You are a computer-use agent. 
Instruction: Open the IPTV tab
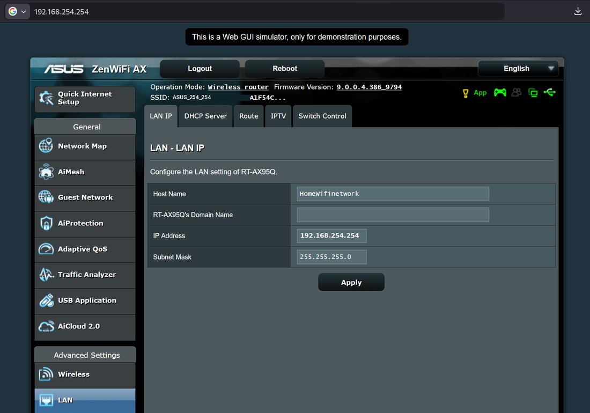coord(278,116)
